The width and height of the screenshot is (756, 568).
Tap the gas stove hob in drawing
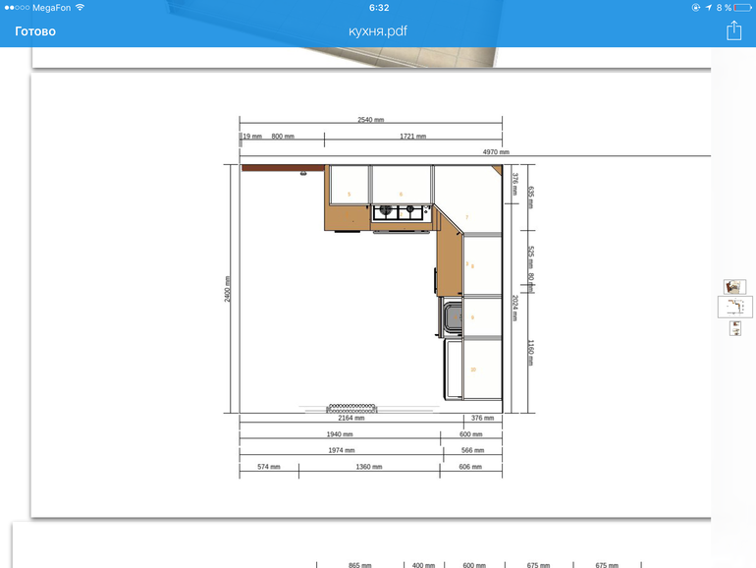click(403, 209)
